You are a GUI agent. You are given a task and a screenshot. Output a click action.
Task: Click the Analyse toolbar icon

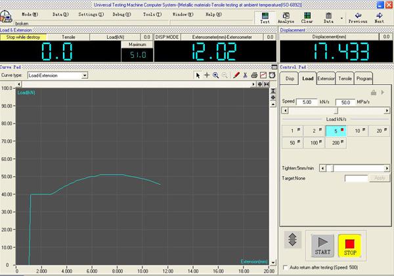286,16
